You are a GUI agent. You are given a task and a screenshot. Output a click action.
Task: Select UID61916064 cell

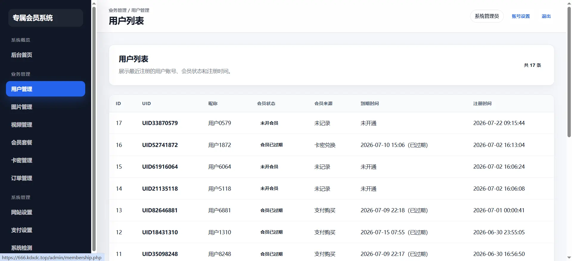coord(160,167)
